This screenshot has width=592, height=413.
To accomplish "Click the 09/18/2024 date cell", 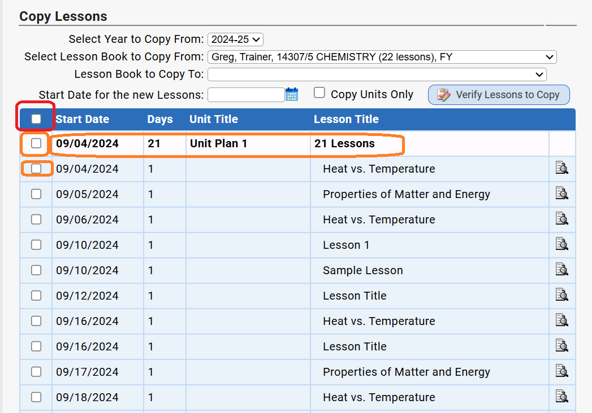I will (87, 397).
